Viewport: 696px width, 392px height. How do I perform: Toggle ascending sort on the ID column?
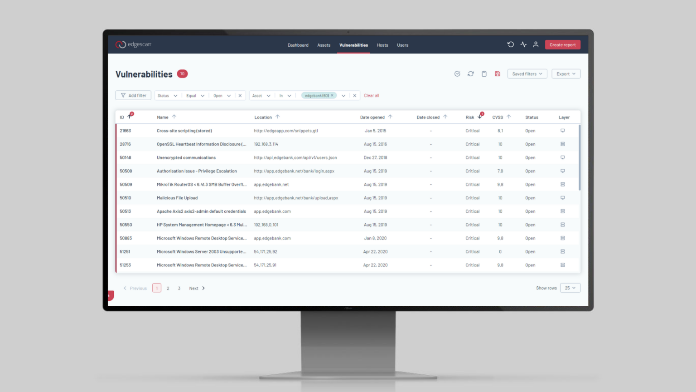tap(128, 117)
